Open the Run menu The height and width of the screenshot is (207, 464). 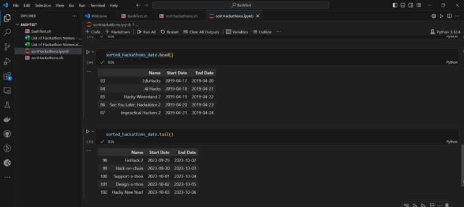(82, 5)
